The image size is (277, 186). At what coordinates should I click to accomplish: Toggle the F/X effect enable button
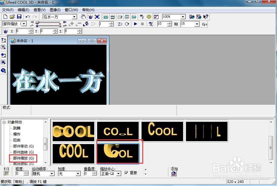[x=7, y=174]
